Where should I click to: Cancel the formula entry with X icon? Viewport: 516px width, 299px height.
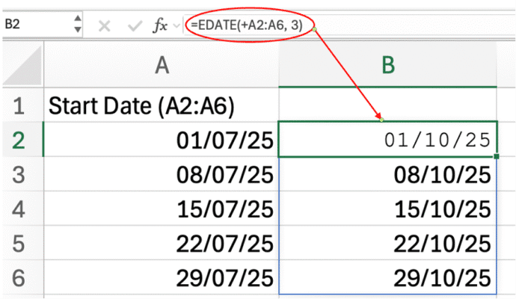(x=105, y=25)
